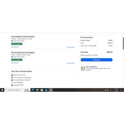Click the info icon beside Taxes, fees, and charges

click(95, 46)
